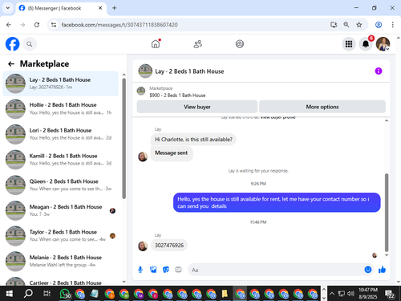Open the Windows Start menu

point(10,294)
